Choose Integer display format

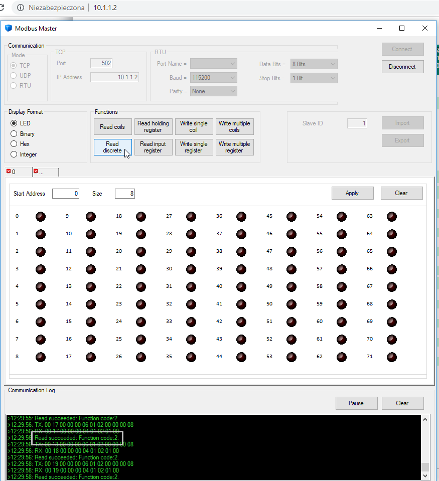pyautogui.click(x=14, y=154)
